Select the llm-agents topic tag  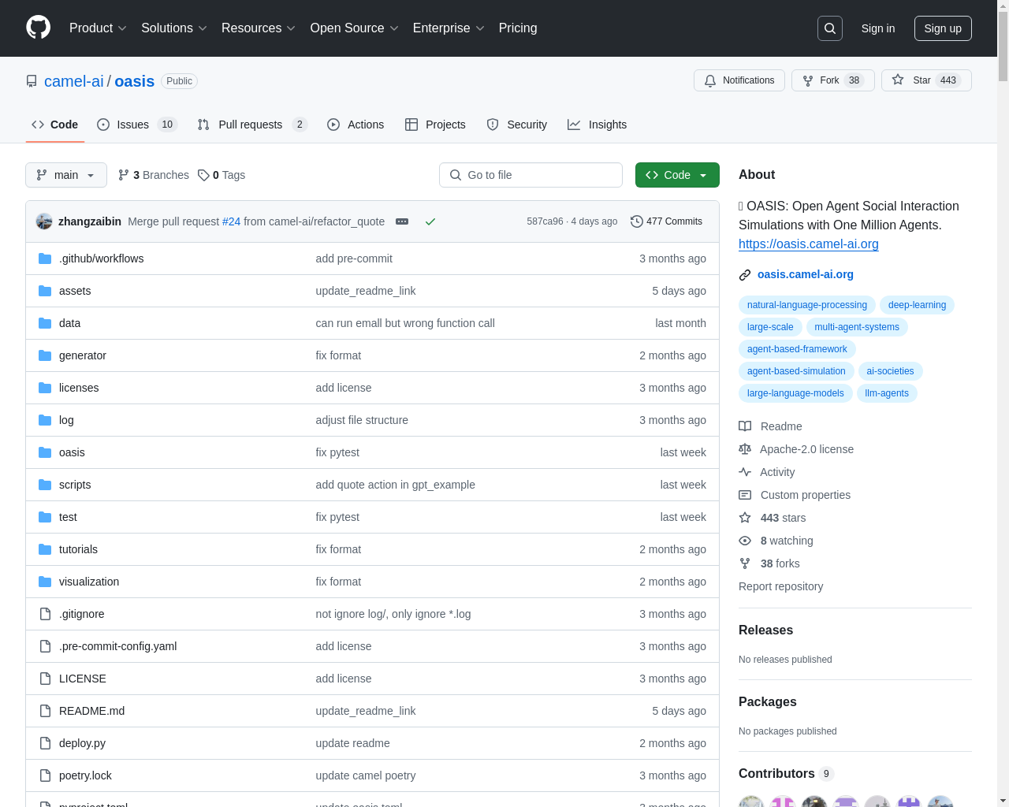[x=887, y=393]
